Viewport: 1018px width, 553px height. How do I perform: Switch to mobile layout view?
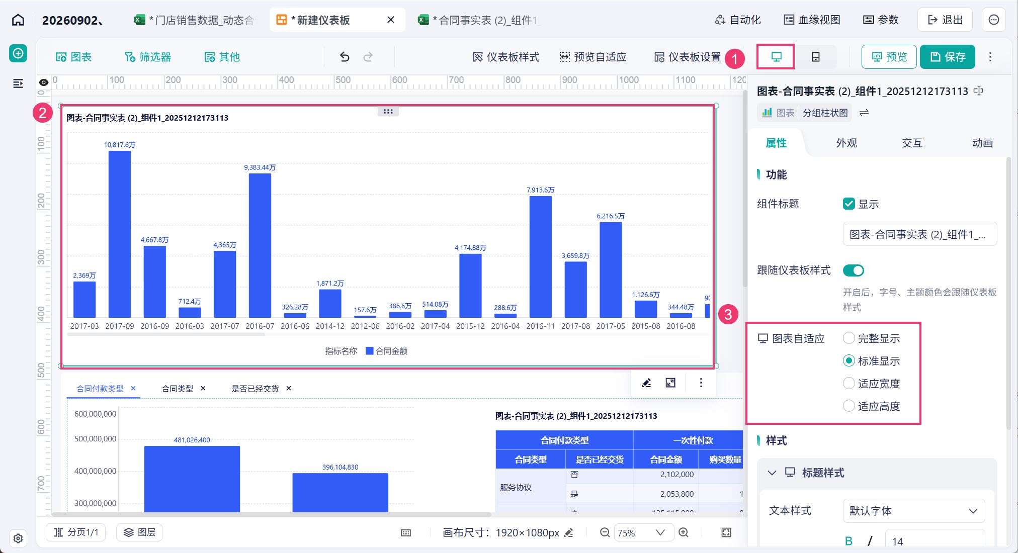pyautogui.click(x=816, y=57)
